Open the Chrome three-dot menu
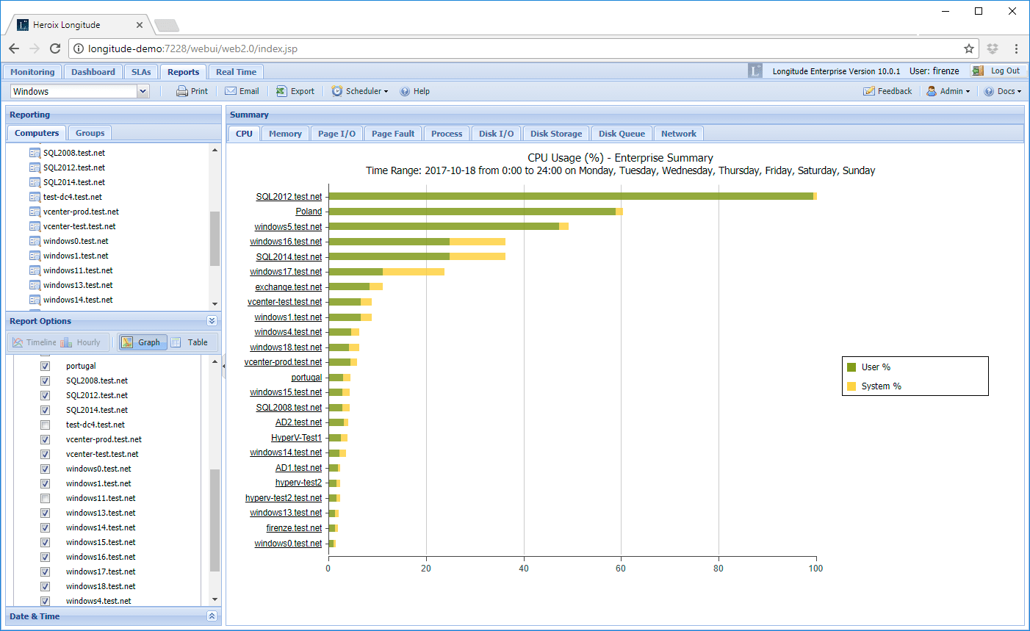1030x631 pixels. [1016, 48]
